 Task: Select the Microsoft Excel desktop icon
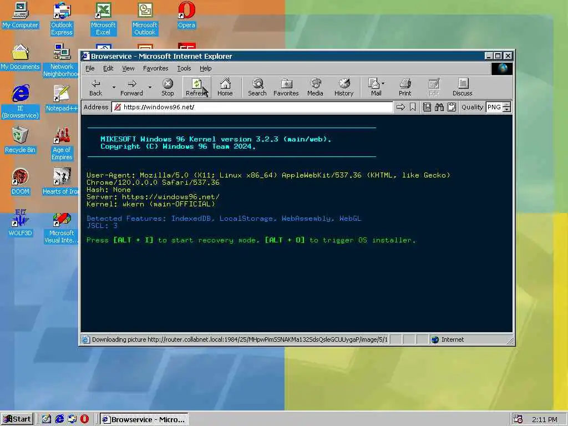click(x=103, y=19)
